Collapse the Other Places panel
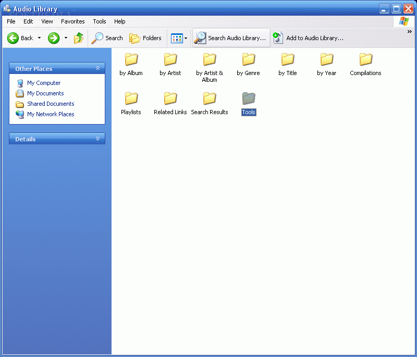 [97, 68]
